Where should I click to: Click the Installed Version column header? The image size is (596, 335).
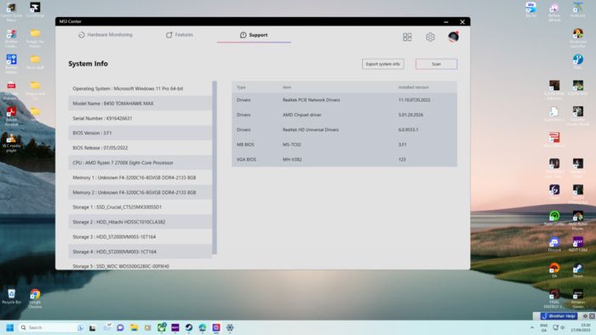pyautogui.click(x=413, y=88)
